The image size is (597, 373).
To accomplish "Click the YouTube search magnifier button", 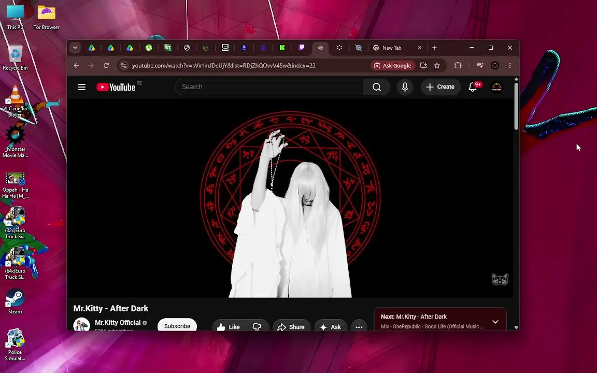I will [377, 87].
